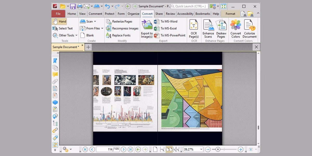Zoom out with the minus button
Image resolution: width=312 pixels, height=156 pixels.
pos(208,149)
